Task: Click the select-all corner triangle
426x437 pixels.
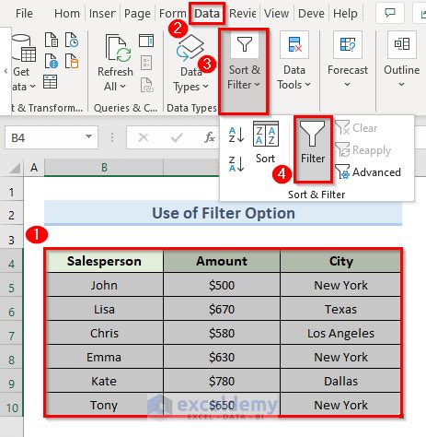Action: click(15, 168)
